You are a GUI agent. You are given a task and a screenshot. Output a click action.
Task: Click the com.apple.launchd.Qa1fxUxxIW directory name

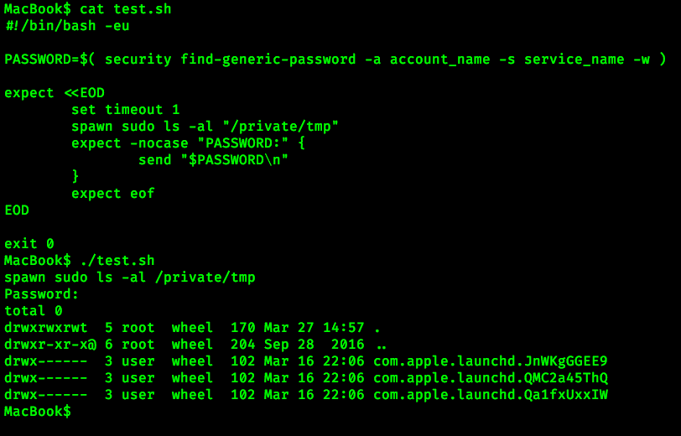click(x=490, y=395)
